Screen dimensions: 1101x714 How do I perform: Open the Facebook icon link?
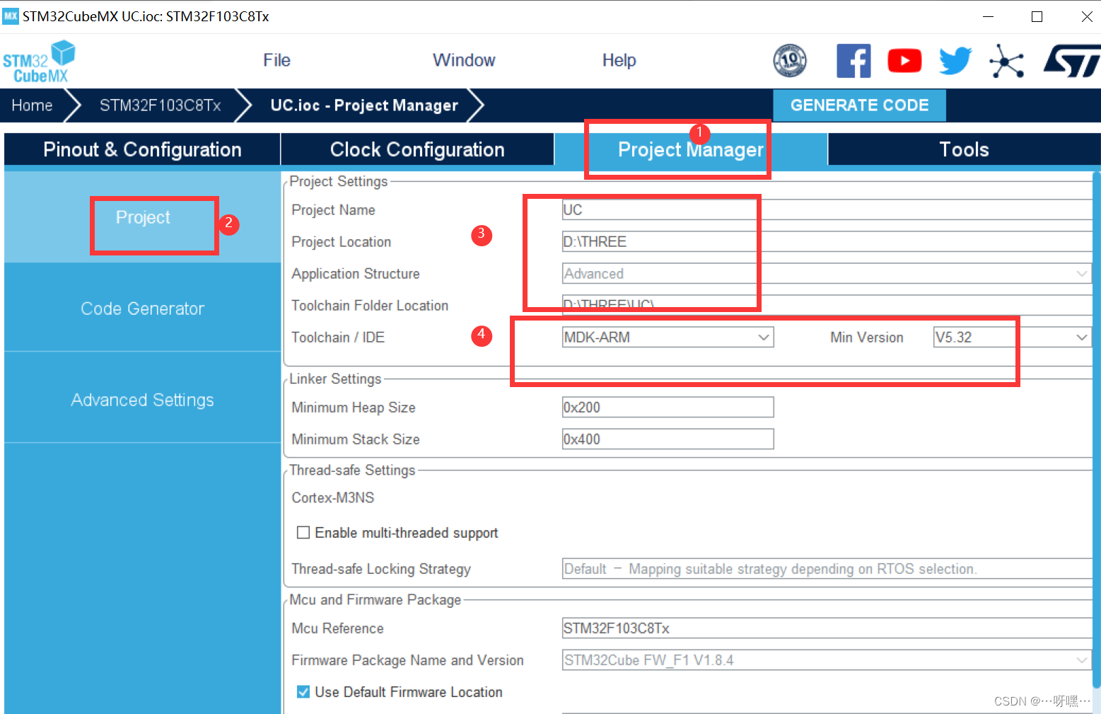click(x=854, y=61)
